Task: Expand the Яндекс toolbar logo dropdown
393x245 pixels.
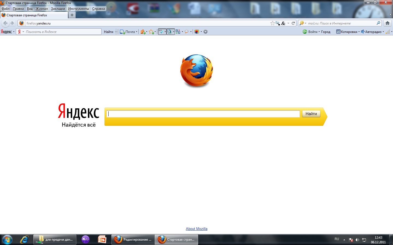Action: pos(14,32)
